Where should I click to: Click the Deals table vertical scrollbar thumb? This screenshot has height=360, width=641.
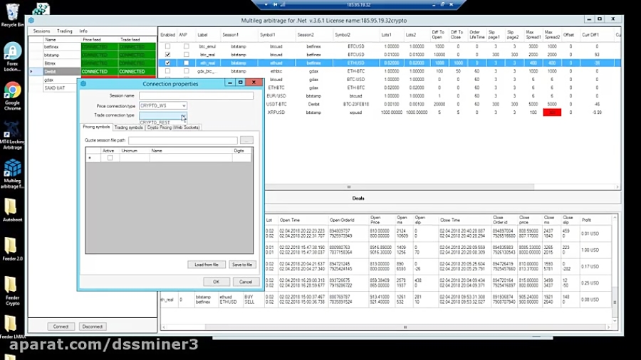(615, 302)
